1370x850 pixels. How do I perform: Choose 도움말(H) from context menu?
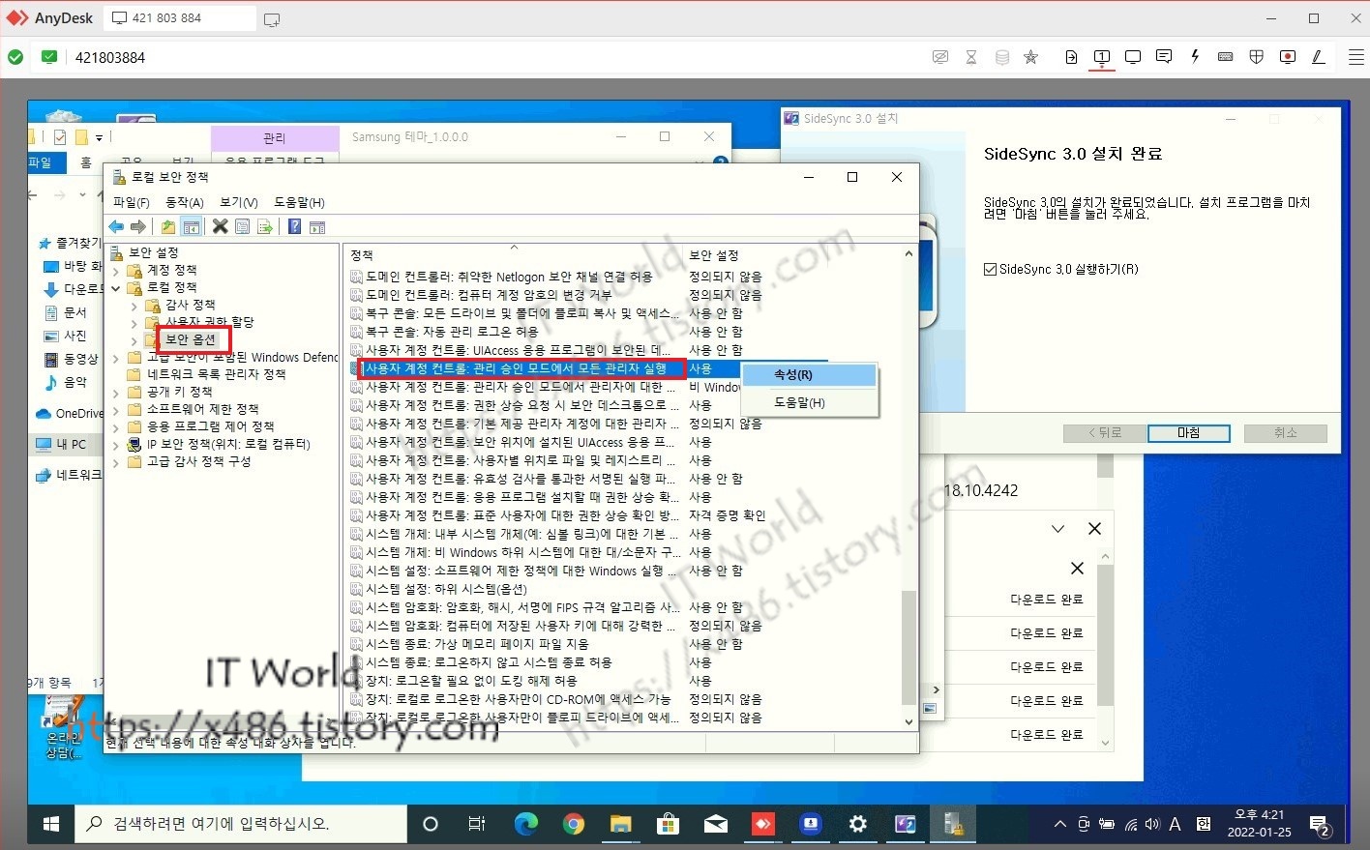coord(809,402)
